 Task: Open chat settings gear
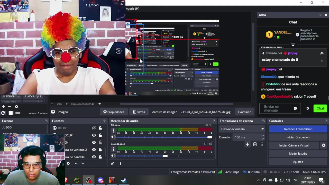point(308,108)
